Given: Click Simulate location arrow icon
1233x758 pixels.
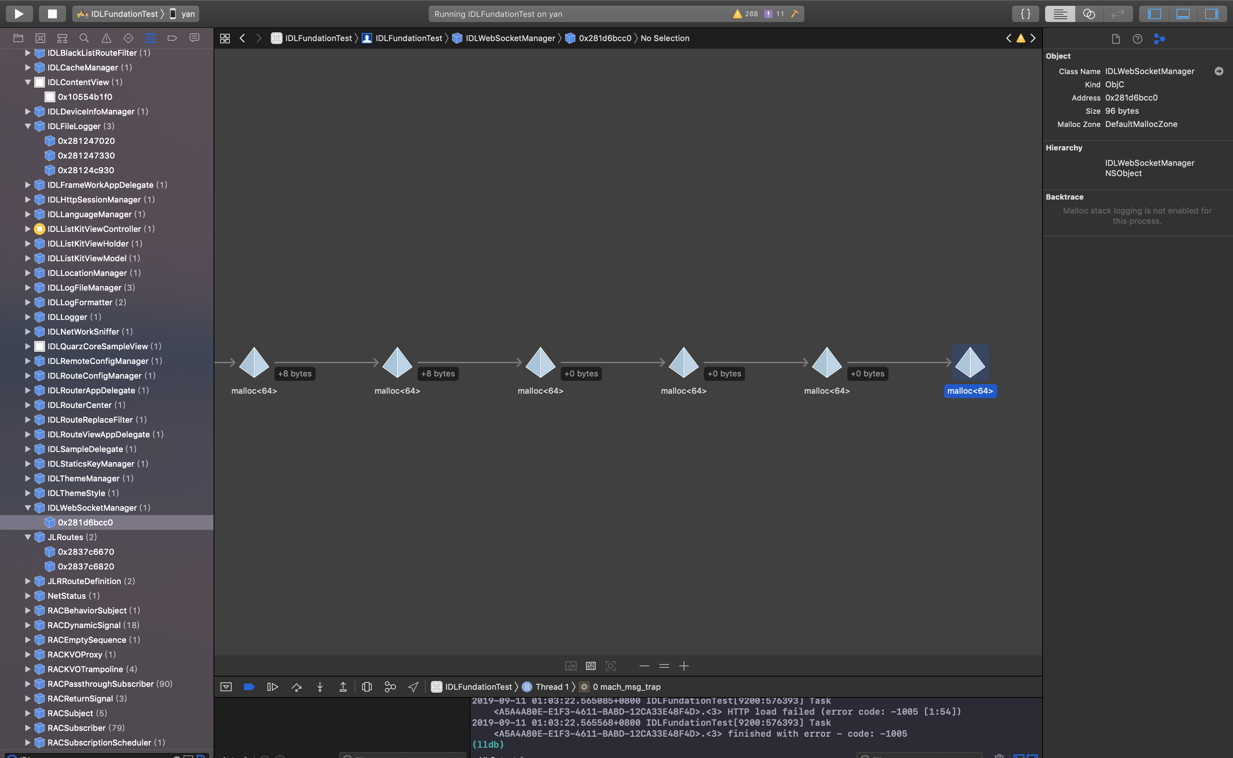Looking at the screenshot, I should 413,687.
